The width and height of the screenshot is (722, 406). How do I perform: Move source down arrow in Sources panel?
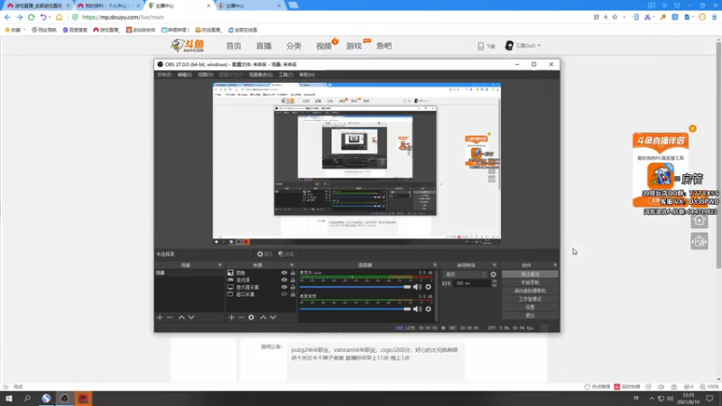pos(273,318)
